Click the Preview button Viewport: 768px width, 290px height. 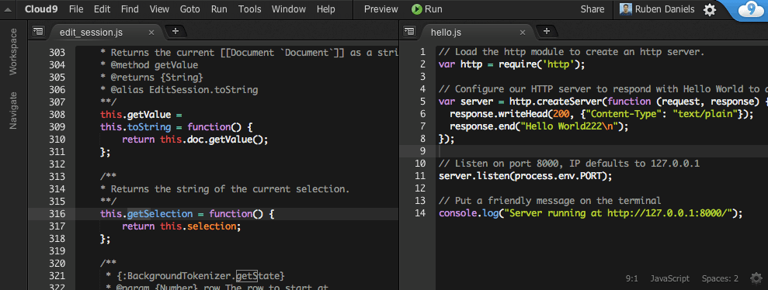click(381, 9)
